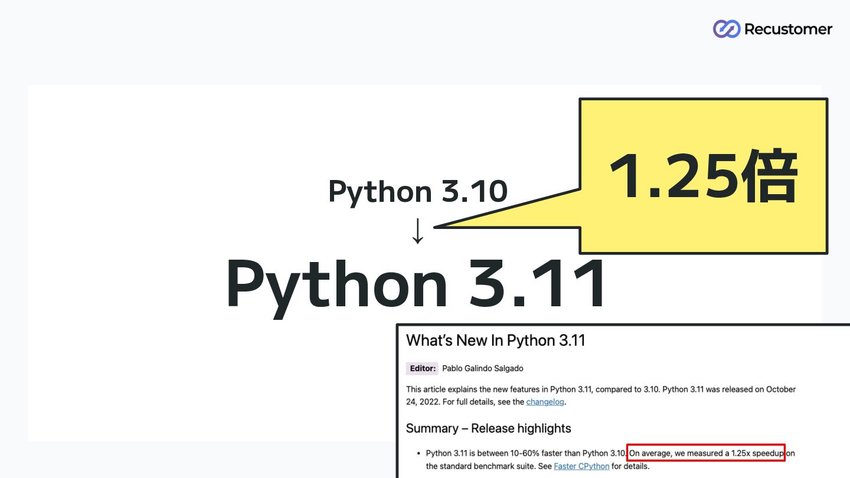Click the '1.25倍' callout text
Image resolution: width=850 pixels, height=478 pixels.
[x=704, y=178]
